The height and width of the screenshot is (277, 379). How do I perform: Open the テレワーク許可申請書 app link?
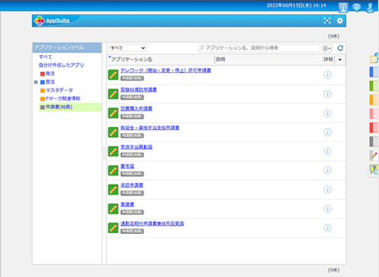166,70
